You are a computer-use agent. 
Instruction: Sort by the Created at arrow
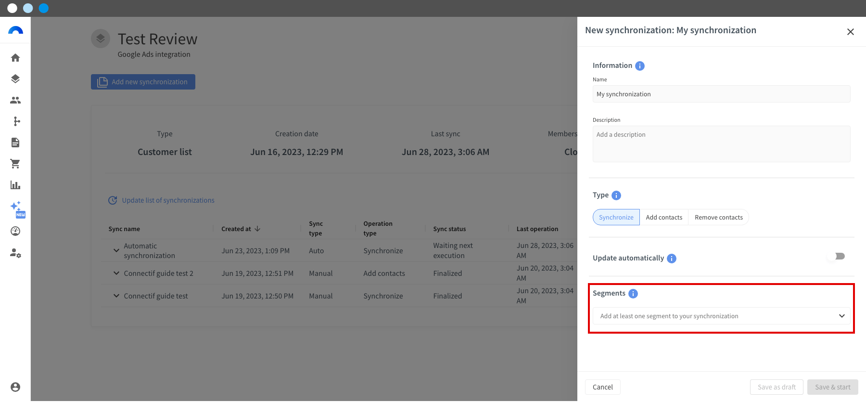click(x=257, y=229)
